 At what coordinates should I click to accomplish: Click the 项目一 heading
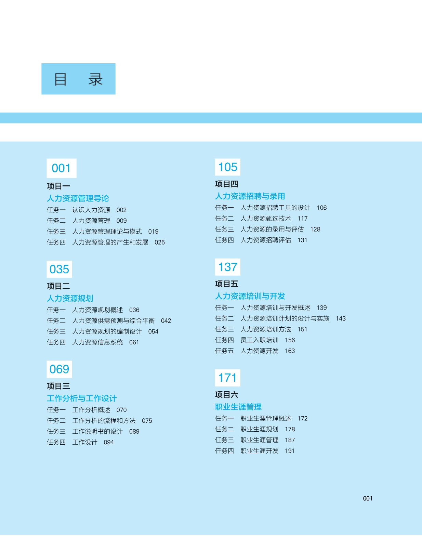58,186
